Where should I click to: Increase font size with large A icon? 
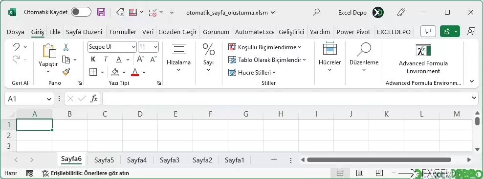click(x=141, y=59)
